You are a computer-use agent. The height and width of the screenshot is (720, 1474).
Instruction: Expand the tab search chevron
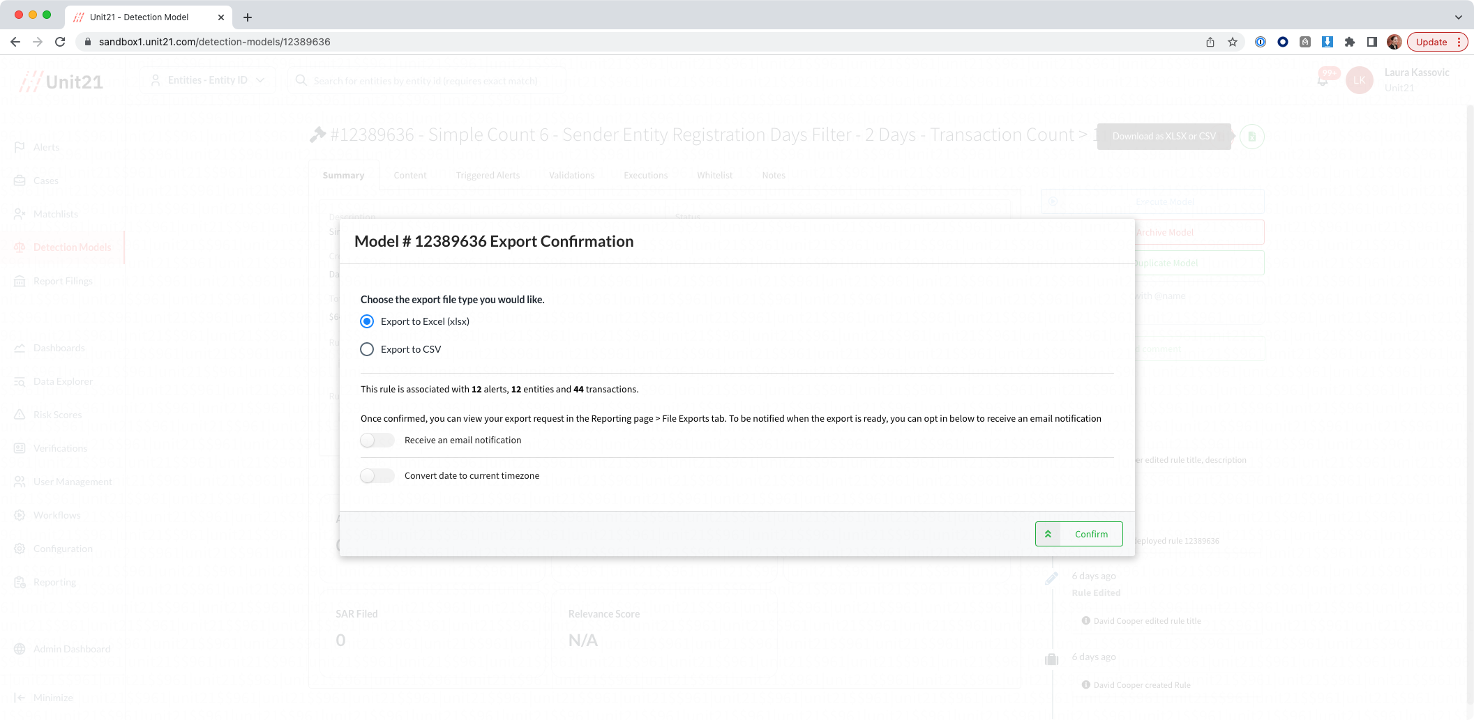click(x=1458, y=17)
